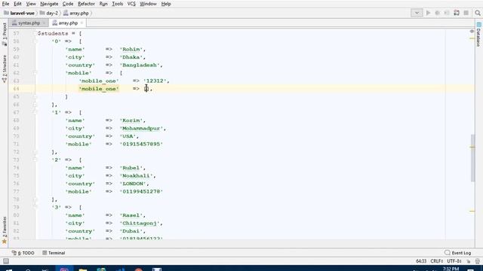Image resolution: width=483 pixels, height=271 pixels.
Task: Change UTF-8 file encoding setting
Action: coord(454,261)
